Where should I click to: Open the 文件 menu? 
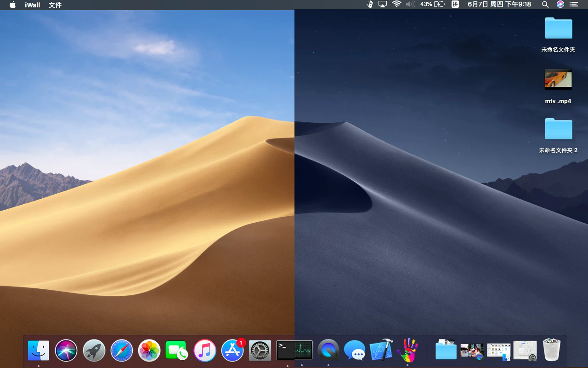(x=55, y=5)
